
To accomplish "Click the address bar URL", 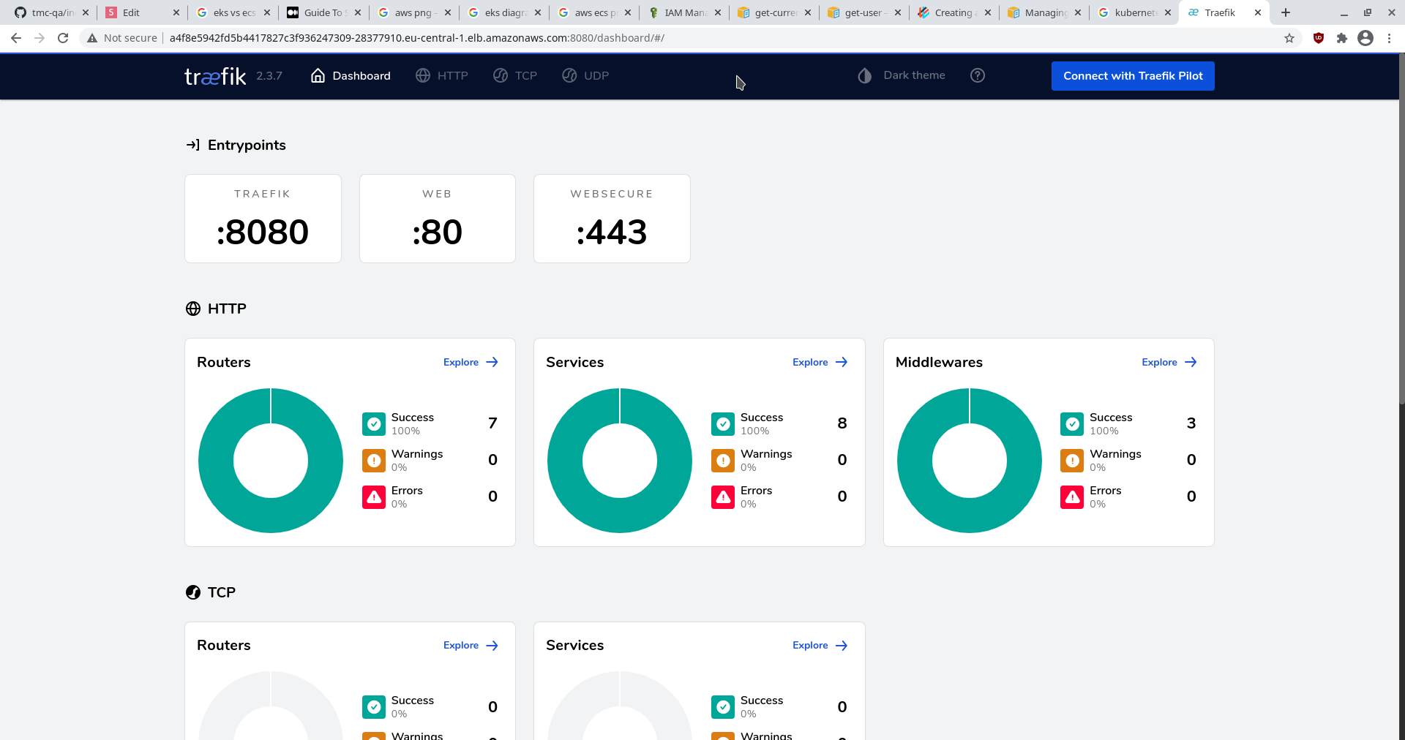I will [x=417, y=38].
